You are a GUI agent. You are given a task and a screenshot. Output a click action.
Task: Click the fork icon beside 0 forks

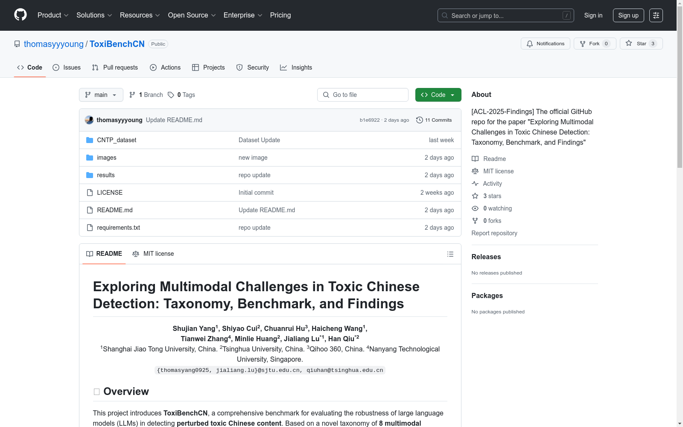pos(475,221)
